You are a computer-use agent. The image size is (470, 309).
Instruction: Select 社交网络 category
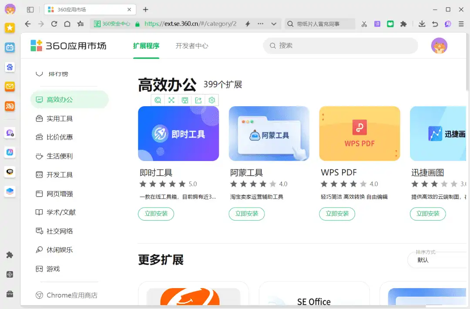coord(54,232)
